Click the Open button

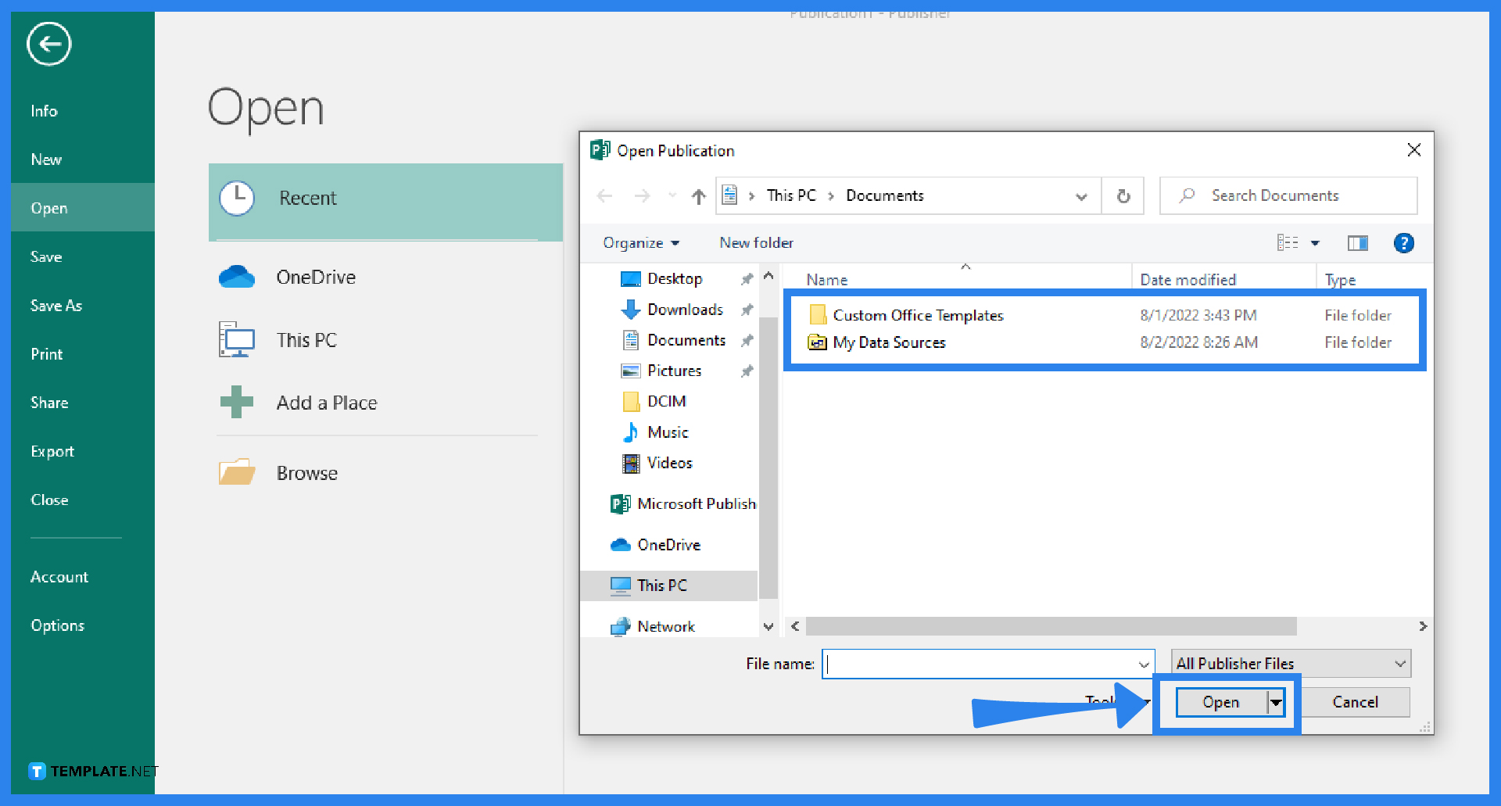coord(1220,702)
